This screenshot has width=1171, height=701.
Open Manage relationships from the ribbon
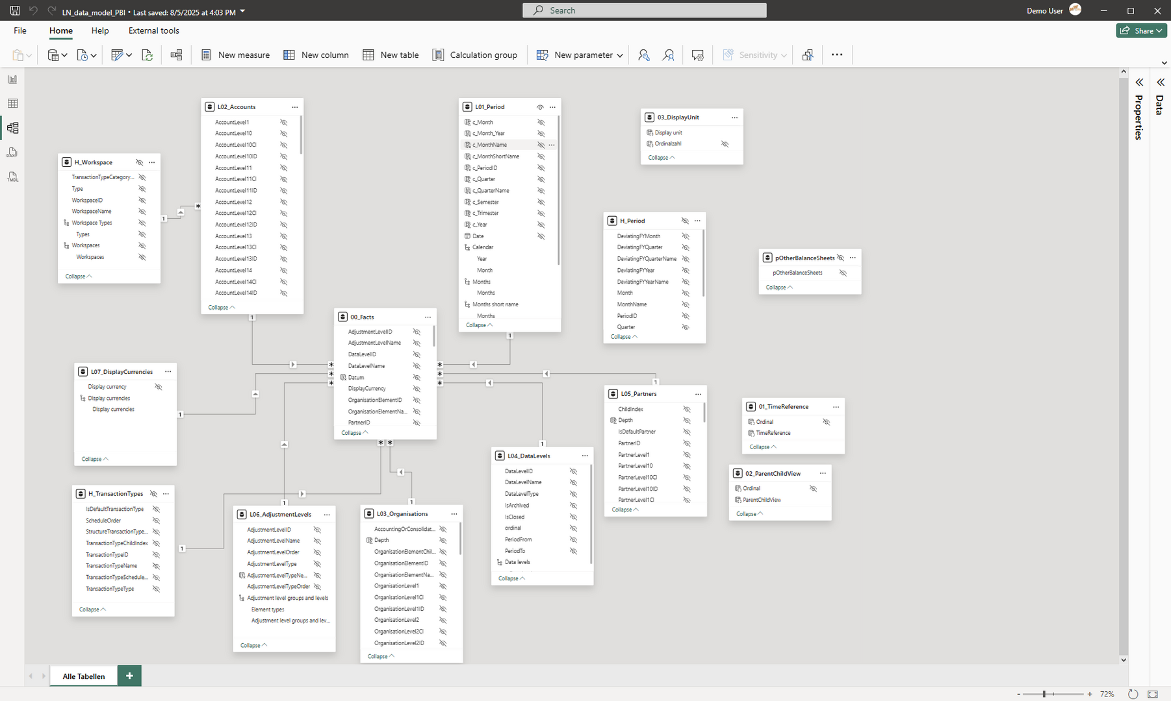pos(176,55)
